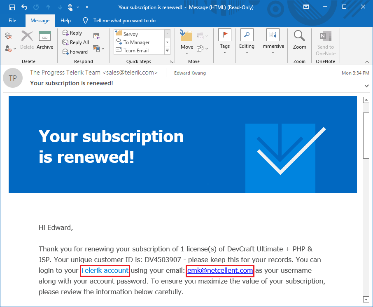Image resolution: width=373 pixels, height=307 pixels.
Task: Open the Telerik account link
Action: click(x=105, y=271)
